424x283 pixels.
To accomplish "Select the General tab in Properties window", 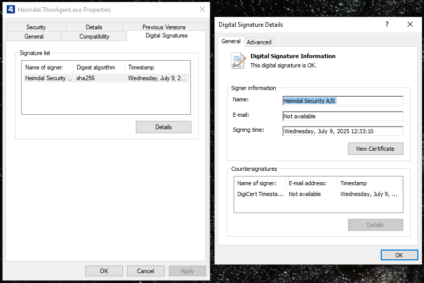I will (x=34, y=37).
